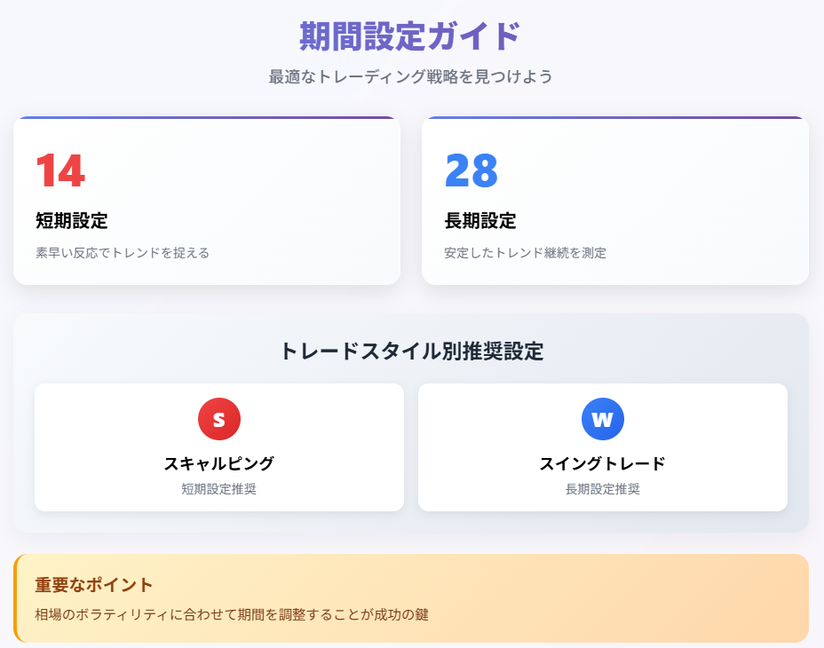Viewport: 824px width, 648px height.
Task: Click the 期間設定ガイド title
Action: pyautogui.click(x=410, y=36)
